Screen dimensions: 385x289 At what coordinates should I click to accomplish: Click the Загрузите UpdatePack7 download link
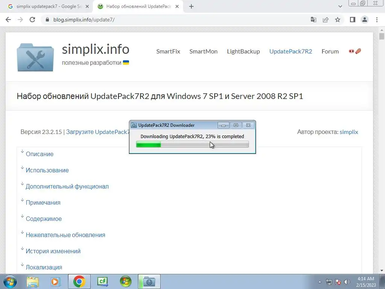coord(98,132)
